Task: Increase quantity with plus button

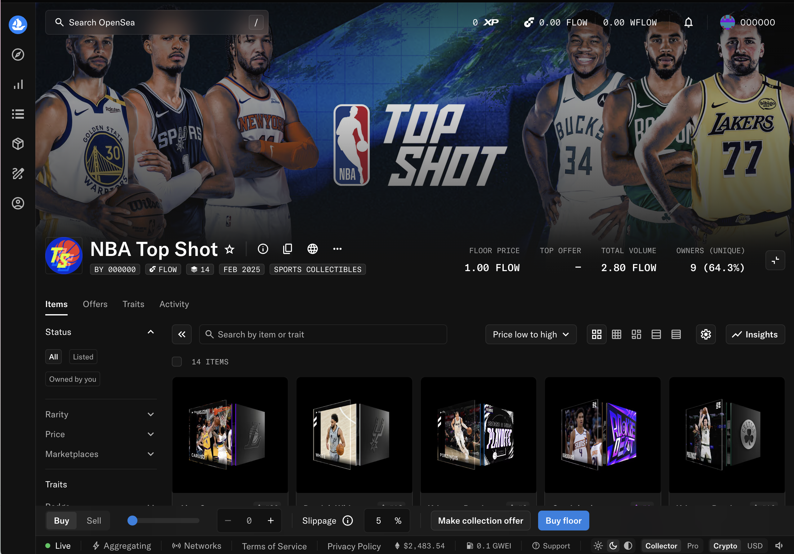Action: point(271,521)
